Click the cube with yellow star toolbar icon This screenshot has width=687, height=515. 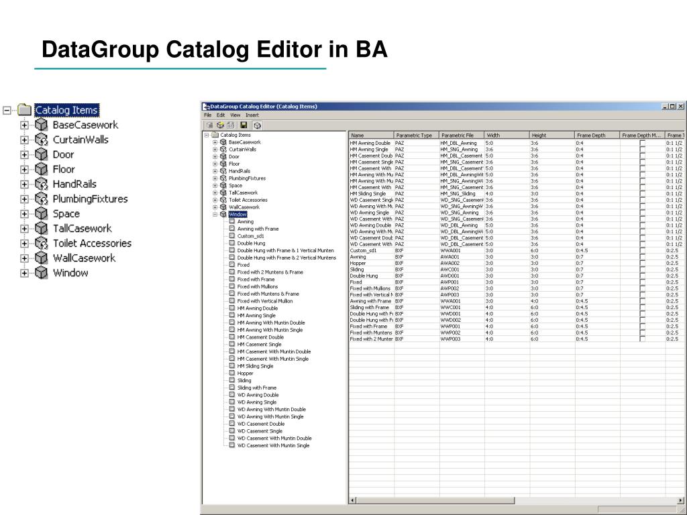[x=220, y=125]
